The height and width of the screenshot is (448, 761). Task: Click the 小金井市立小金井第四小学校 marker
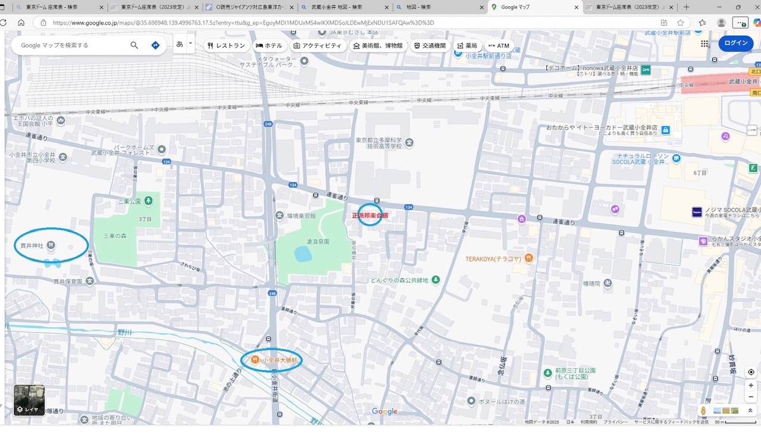[62, 157]
